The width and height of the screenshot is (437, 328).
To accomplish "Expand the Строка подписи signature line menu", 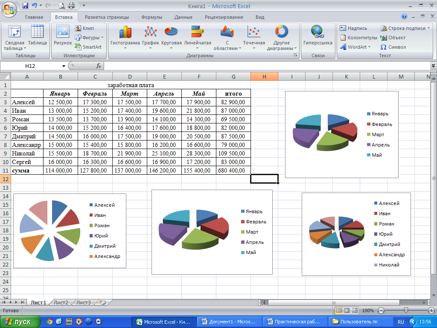I will tap(405, 28).
